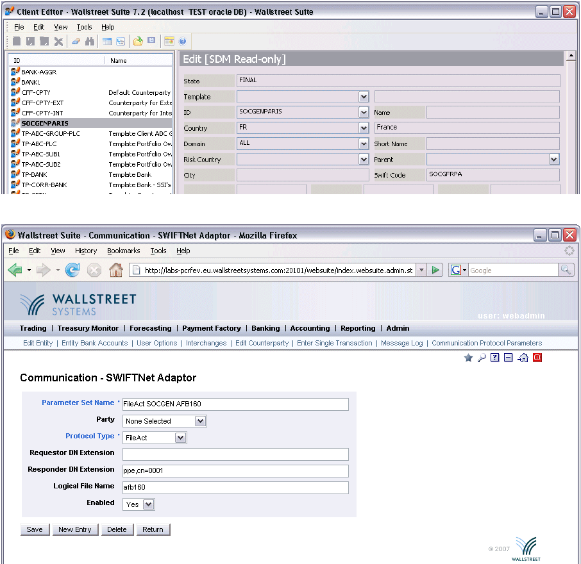Click the Firefox Reload icon

point(72,270)
